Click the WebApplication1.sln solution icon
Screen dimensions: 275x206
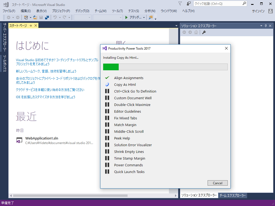point(19,140)
